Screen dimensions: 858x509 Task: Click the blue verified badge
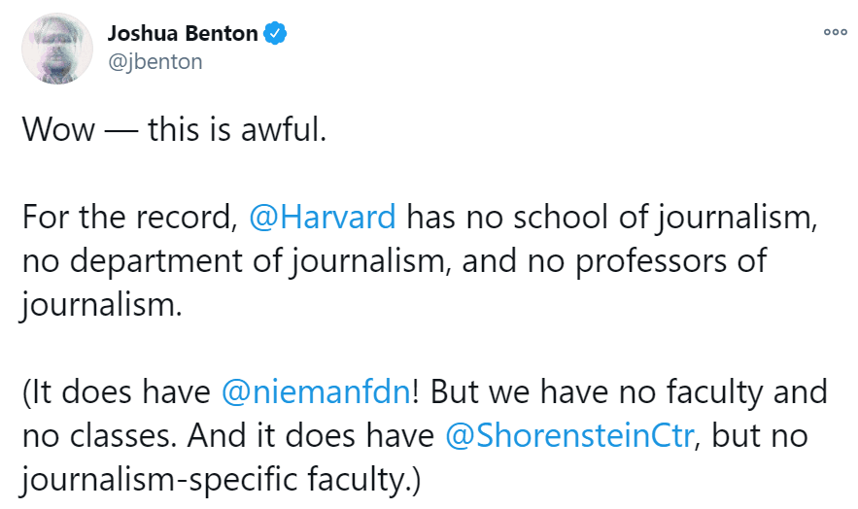tap(275, 33)
